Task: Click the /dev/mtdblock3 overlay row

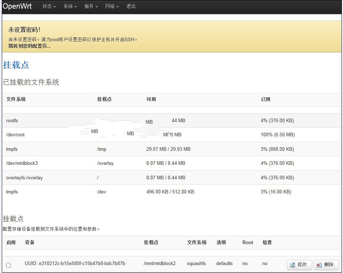Action: 22,163
